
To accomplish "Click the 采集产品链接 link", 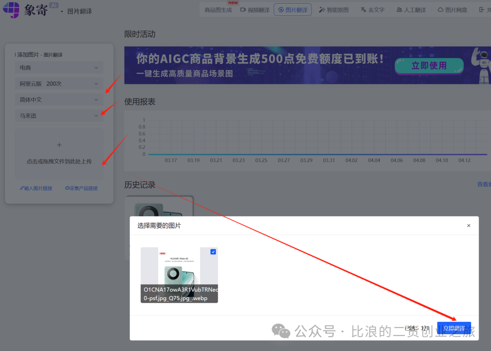I will click(81, 188).
